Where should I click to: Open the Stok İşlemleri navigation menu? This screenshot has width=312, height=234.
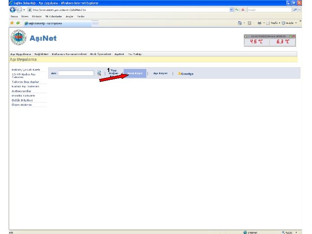pos(100,54)
